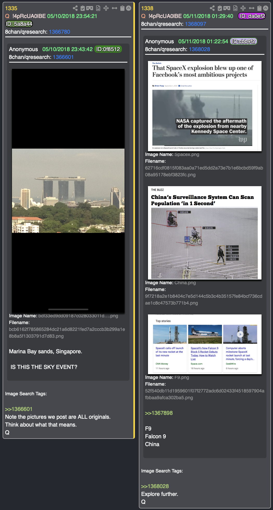The height and width of the screenshot is (510, 273).
Task: Click 'Falcon 9' text in quoted post
Action: pyautogui.click(x=156, y=436)
